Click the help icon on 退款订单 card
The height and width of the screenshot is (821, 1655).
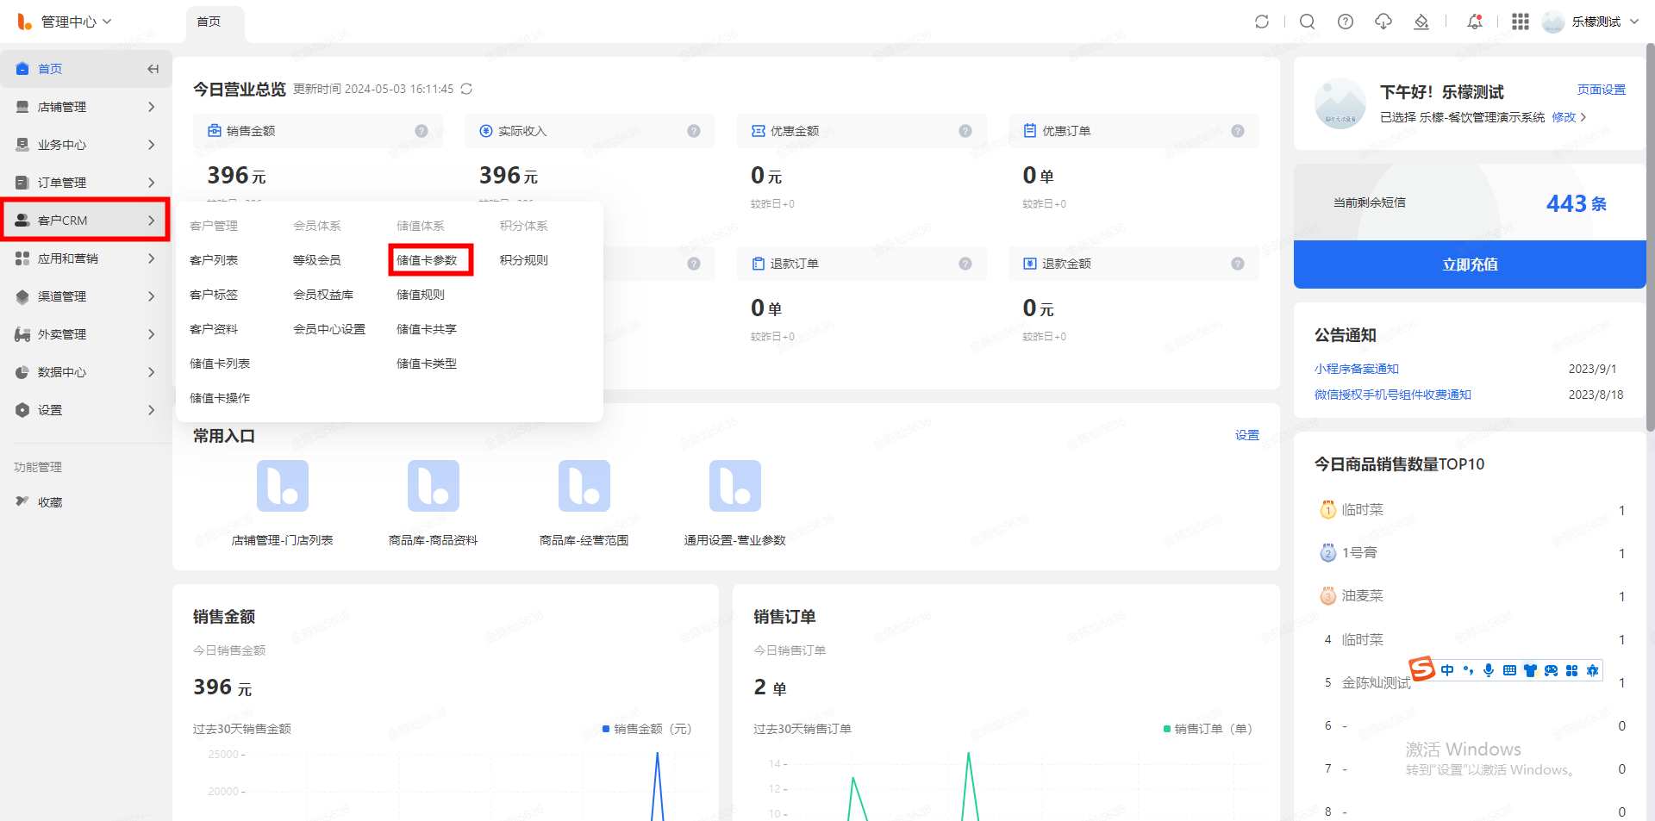pyautogui.click(x=965, y=264)
